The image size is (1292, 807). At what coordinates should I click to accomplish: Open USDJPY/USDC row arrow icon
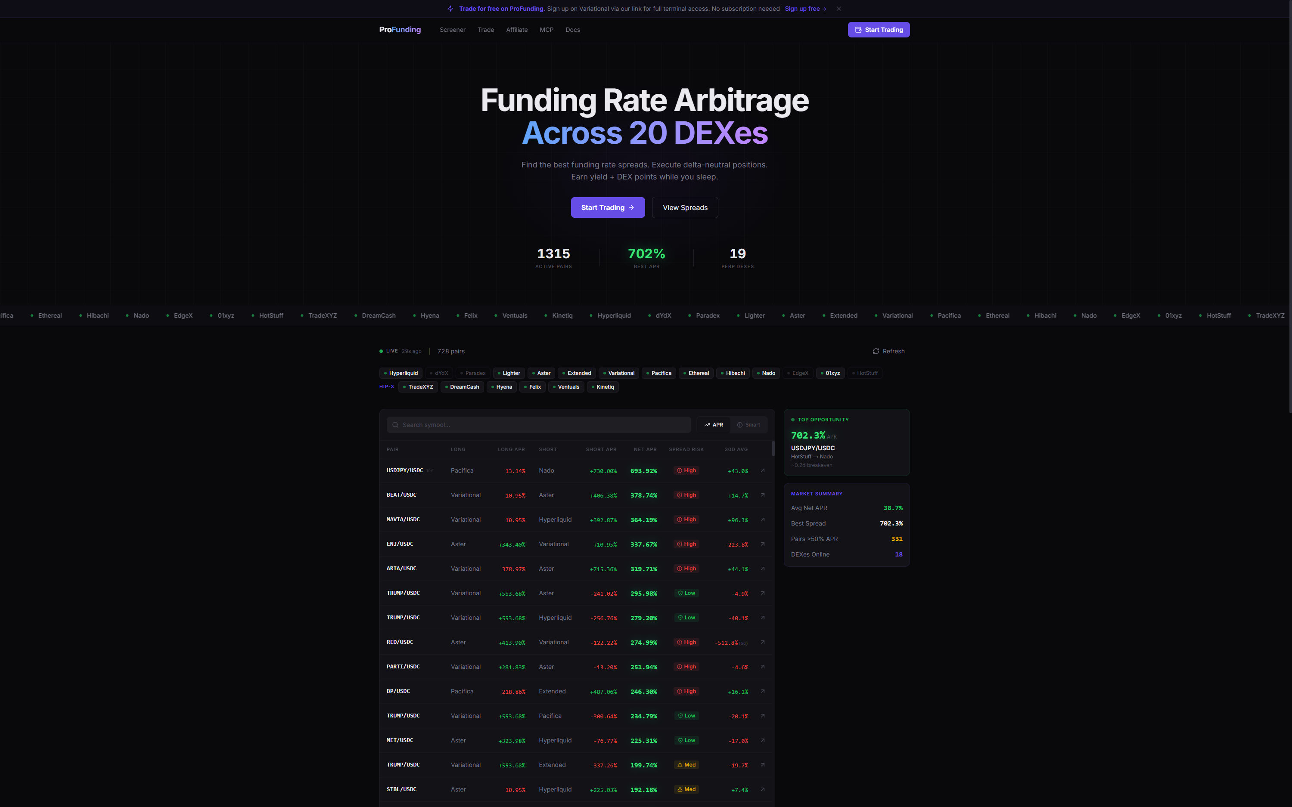point(762,471)
